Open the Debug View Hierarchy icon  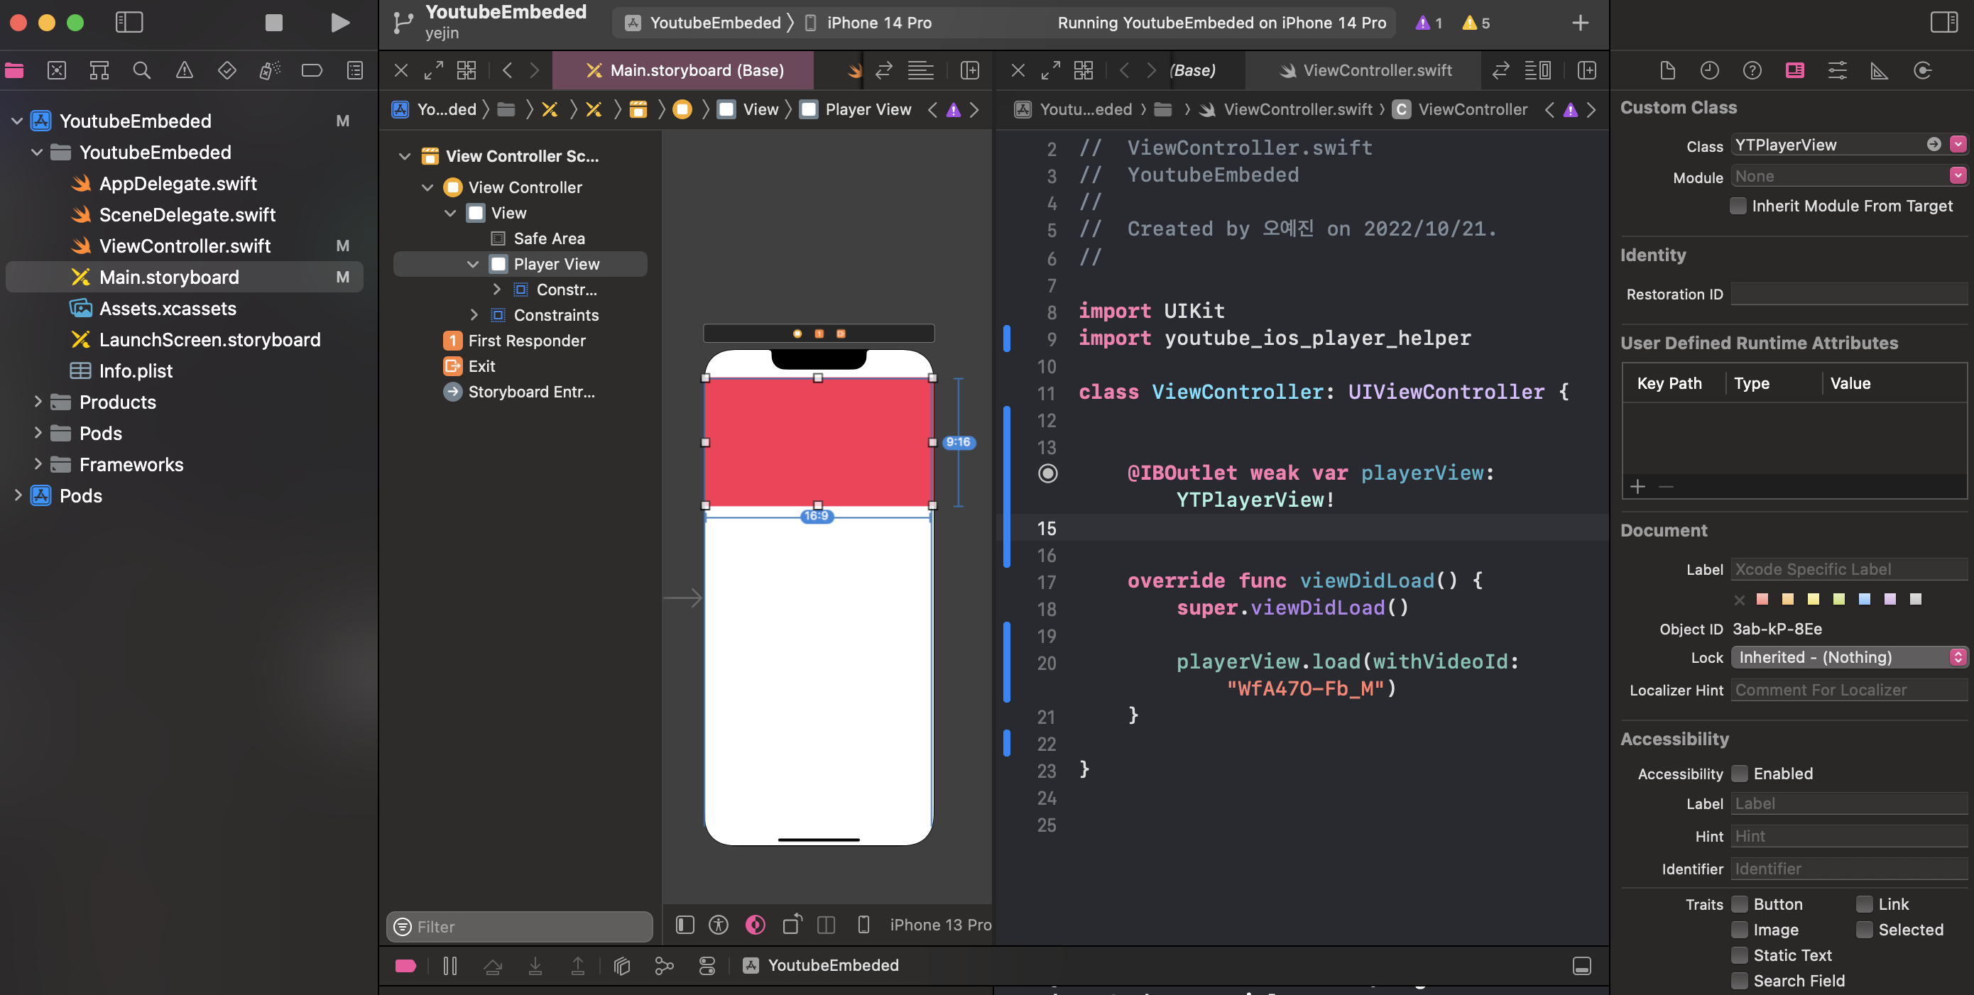click(621, 966)
